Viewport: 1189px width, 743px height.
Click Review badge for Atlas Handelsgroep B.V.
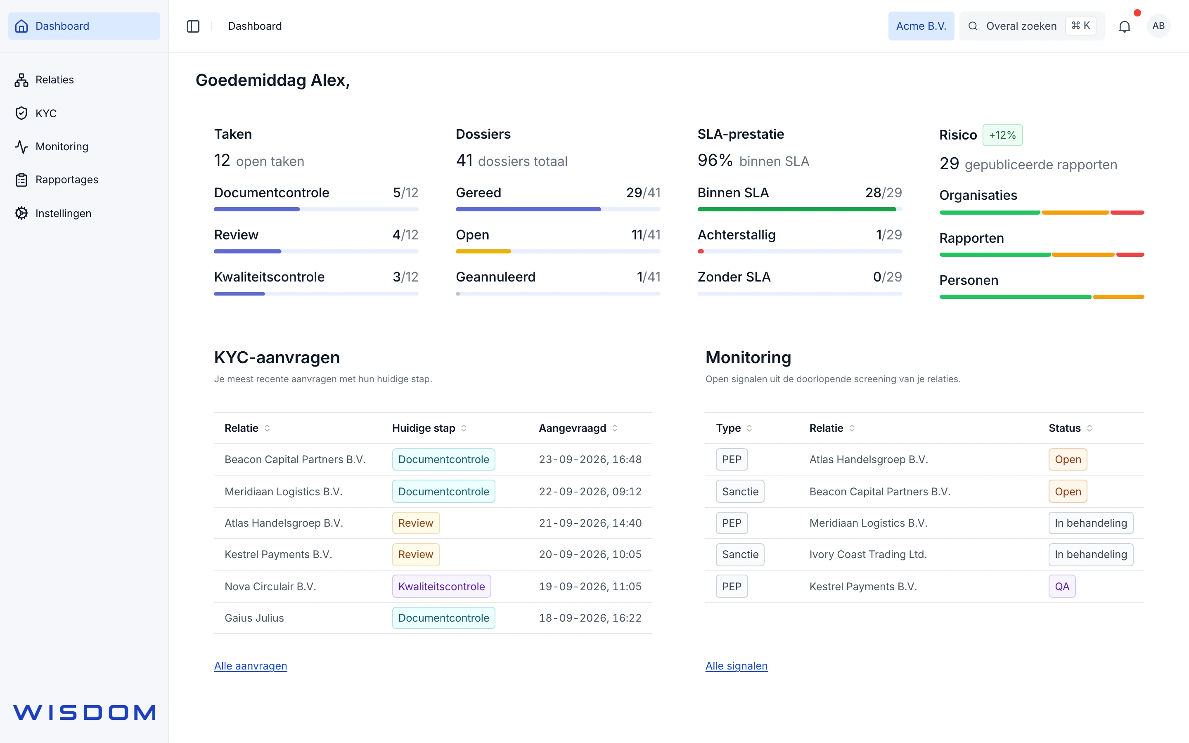pyautogui.click(x=416, y=523)
